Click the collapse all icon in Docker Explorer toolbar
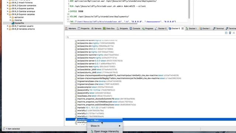 pyautogui.click(x=226, y=33)
